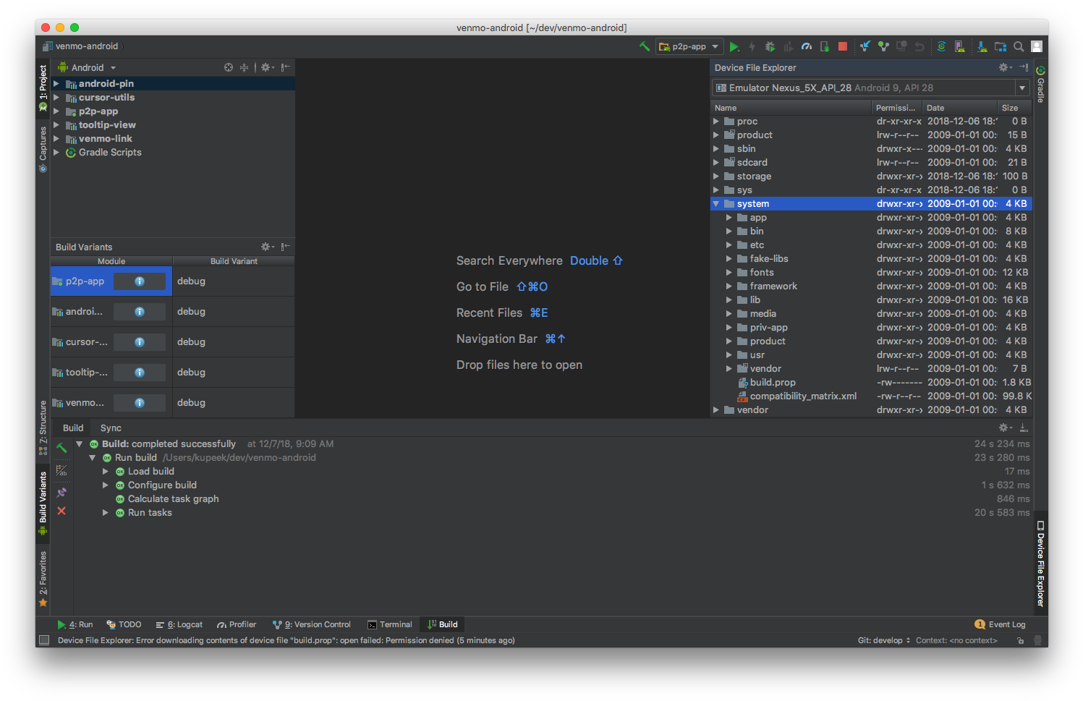Stop the running app with red square
Screen dimensions: 1083x701
pyautogui.click(x=843, y=46)
